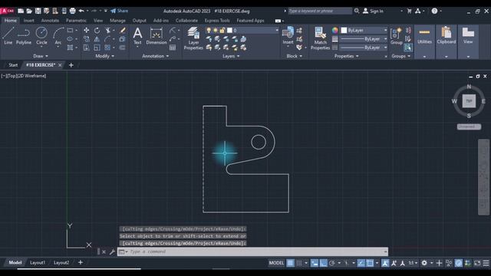
Task: Activate the Copy tool in Modify panel
Action: 86,39
